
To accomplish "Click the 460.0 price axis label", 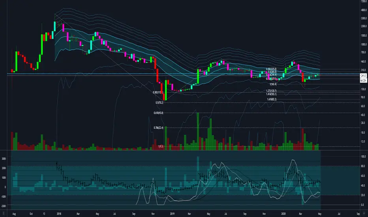I will 364,62.
